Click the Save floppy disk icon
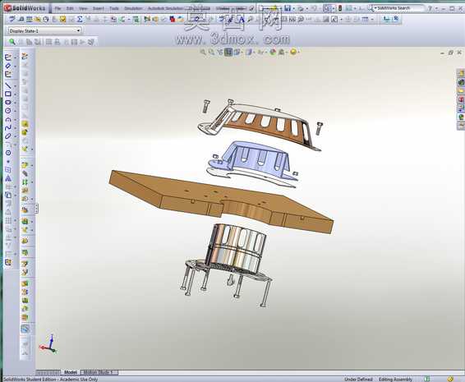This screenshot has height=382, width=465. click(x=288, y=8)
